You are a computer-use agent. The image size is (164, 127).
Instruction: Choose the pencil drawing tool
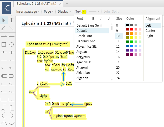point(4,28)
